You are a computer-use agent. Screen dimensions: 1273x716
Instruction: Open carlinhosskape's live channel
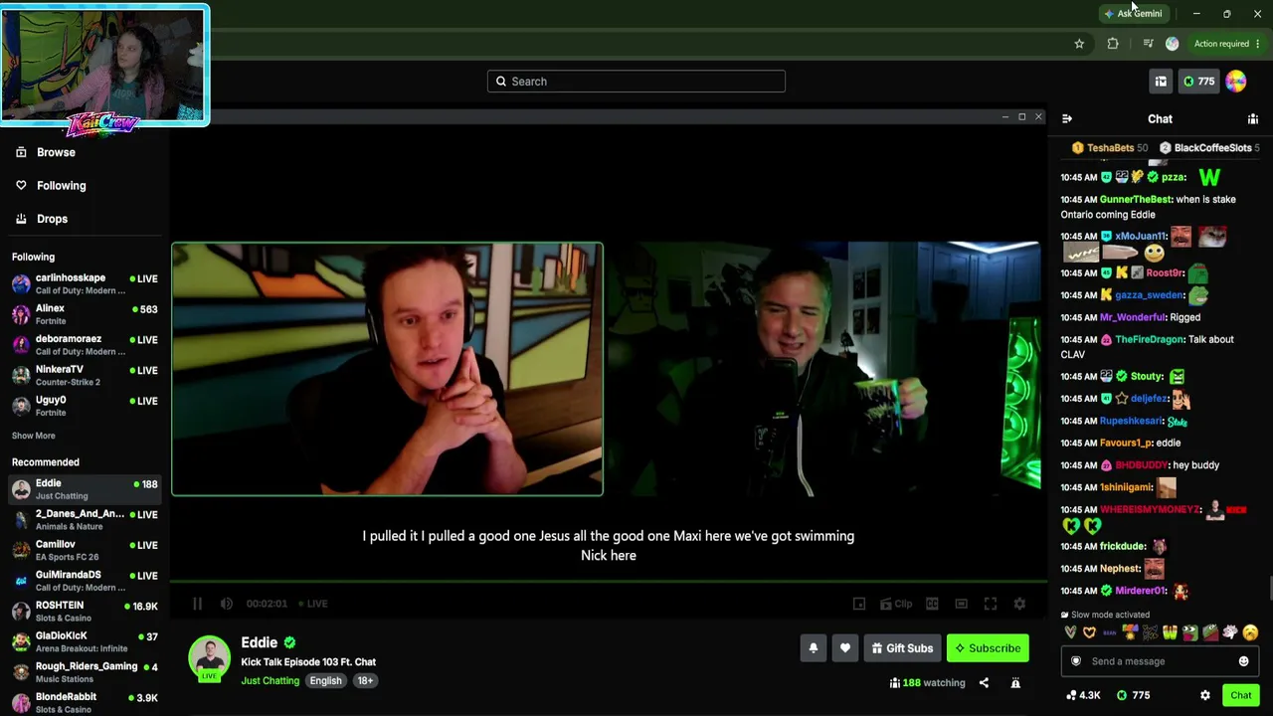(x=85, y=283)
